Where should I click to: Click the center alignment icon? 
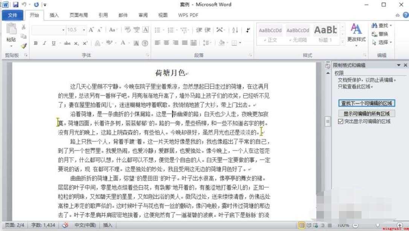coord(166,43)
